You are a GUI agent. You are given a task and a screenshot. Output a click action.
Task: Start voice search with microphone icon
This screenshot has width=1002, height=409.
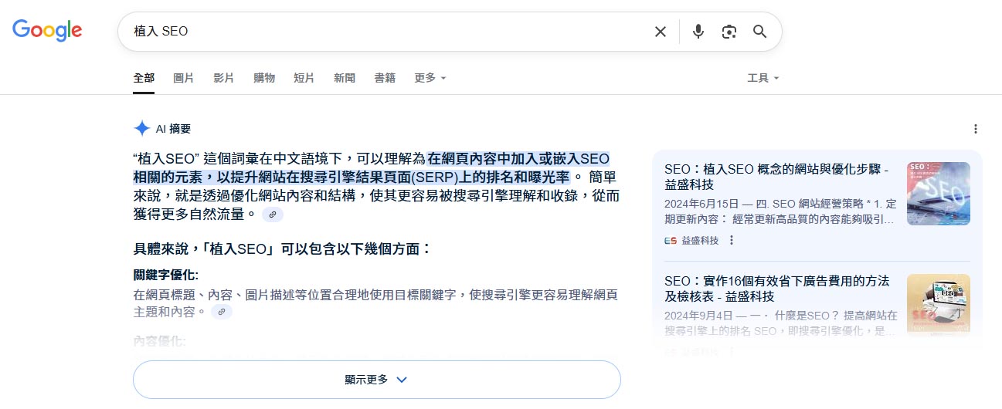point(698,32)
